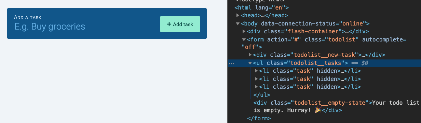Click the "todolist__tasks" class value
The image size is (421, 123).
316,63
